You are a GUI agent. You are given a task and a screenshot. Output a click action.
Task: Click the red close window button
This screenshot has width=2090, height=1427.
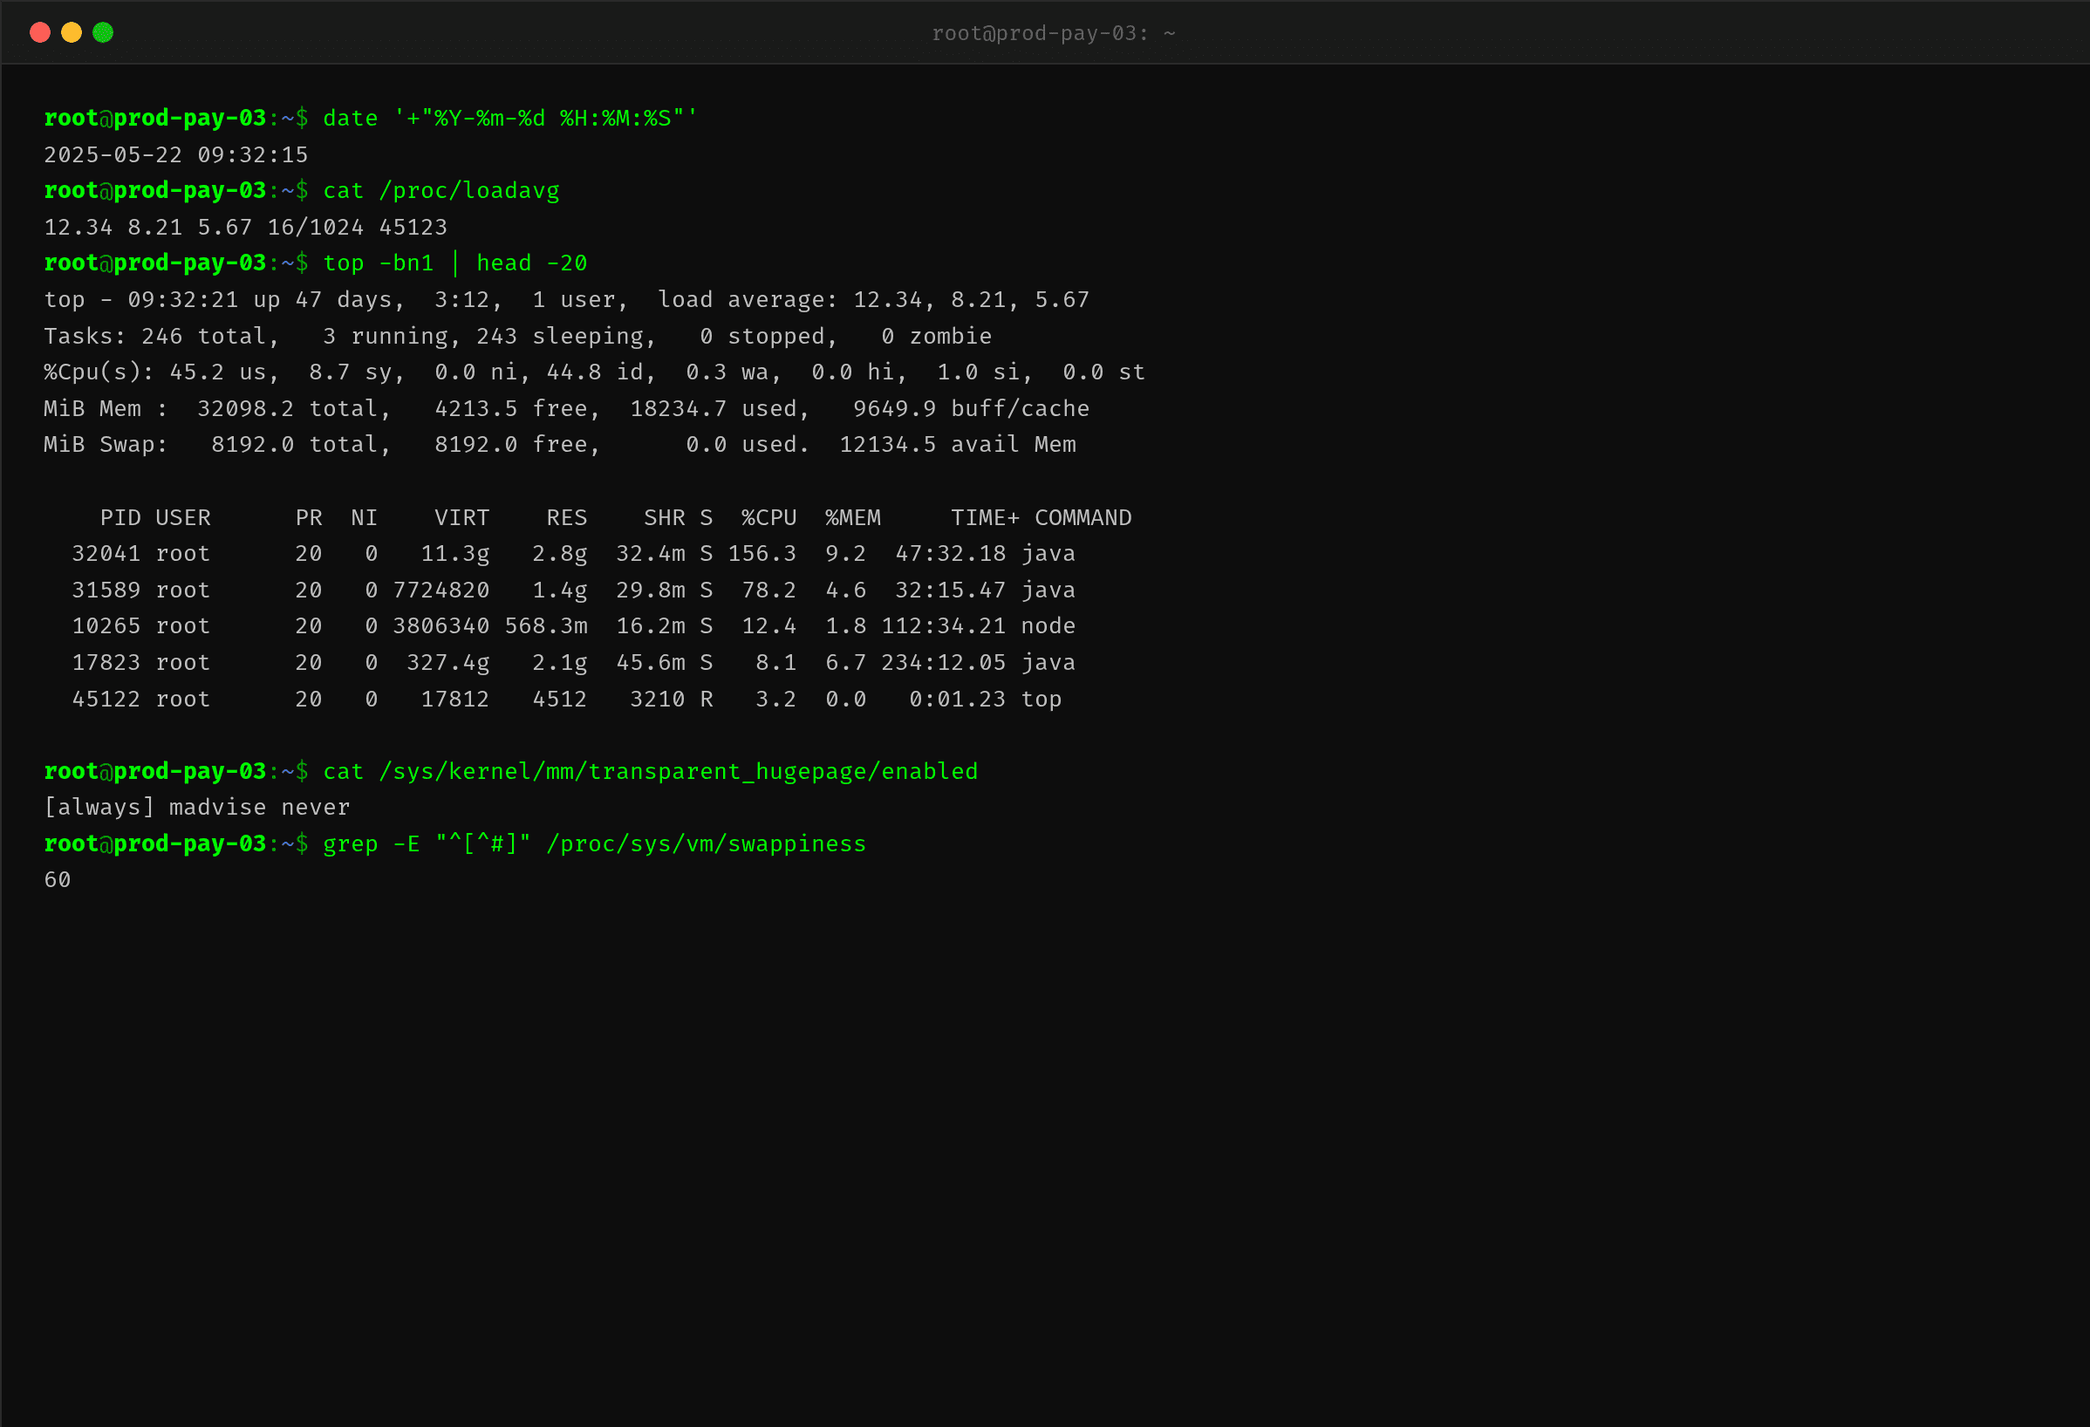pos(39,32)
